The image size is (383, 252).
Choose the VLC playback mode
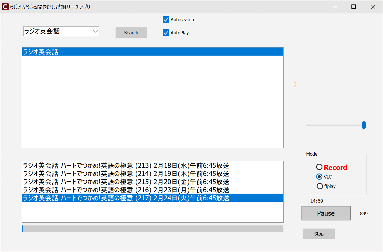point(319,177)
